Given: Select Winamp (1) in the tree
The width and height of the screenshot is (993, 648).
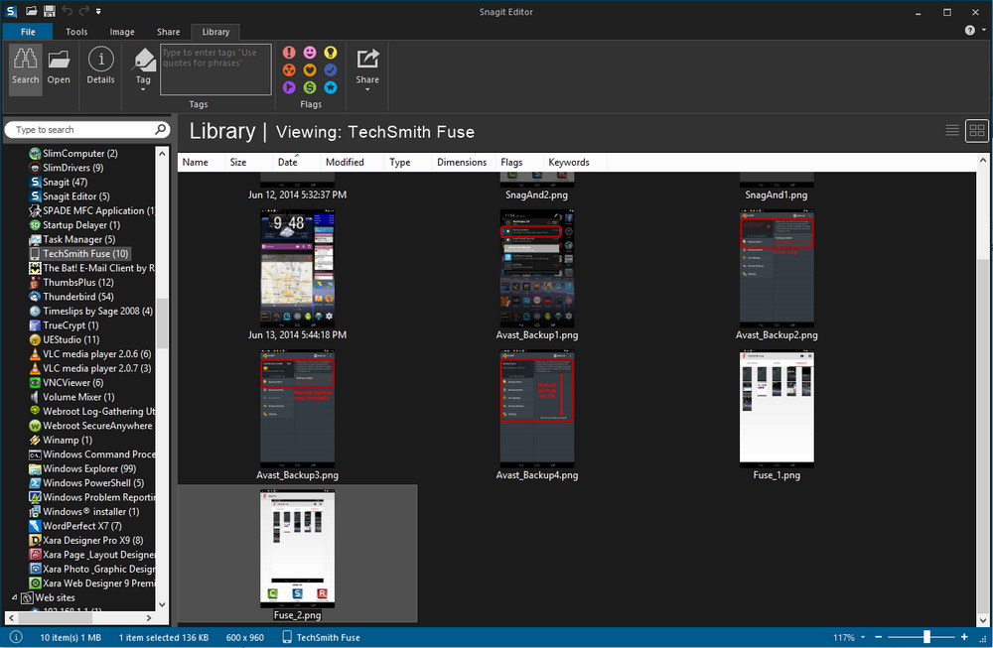Looking at the screenshot, I should (x=61, y=440).
